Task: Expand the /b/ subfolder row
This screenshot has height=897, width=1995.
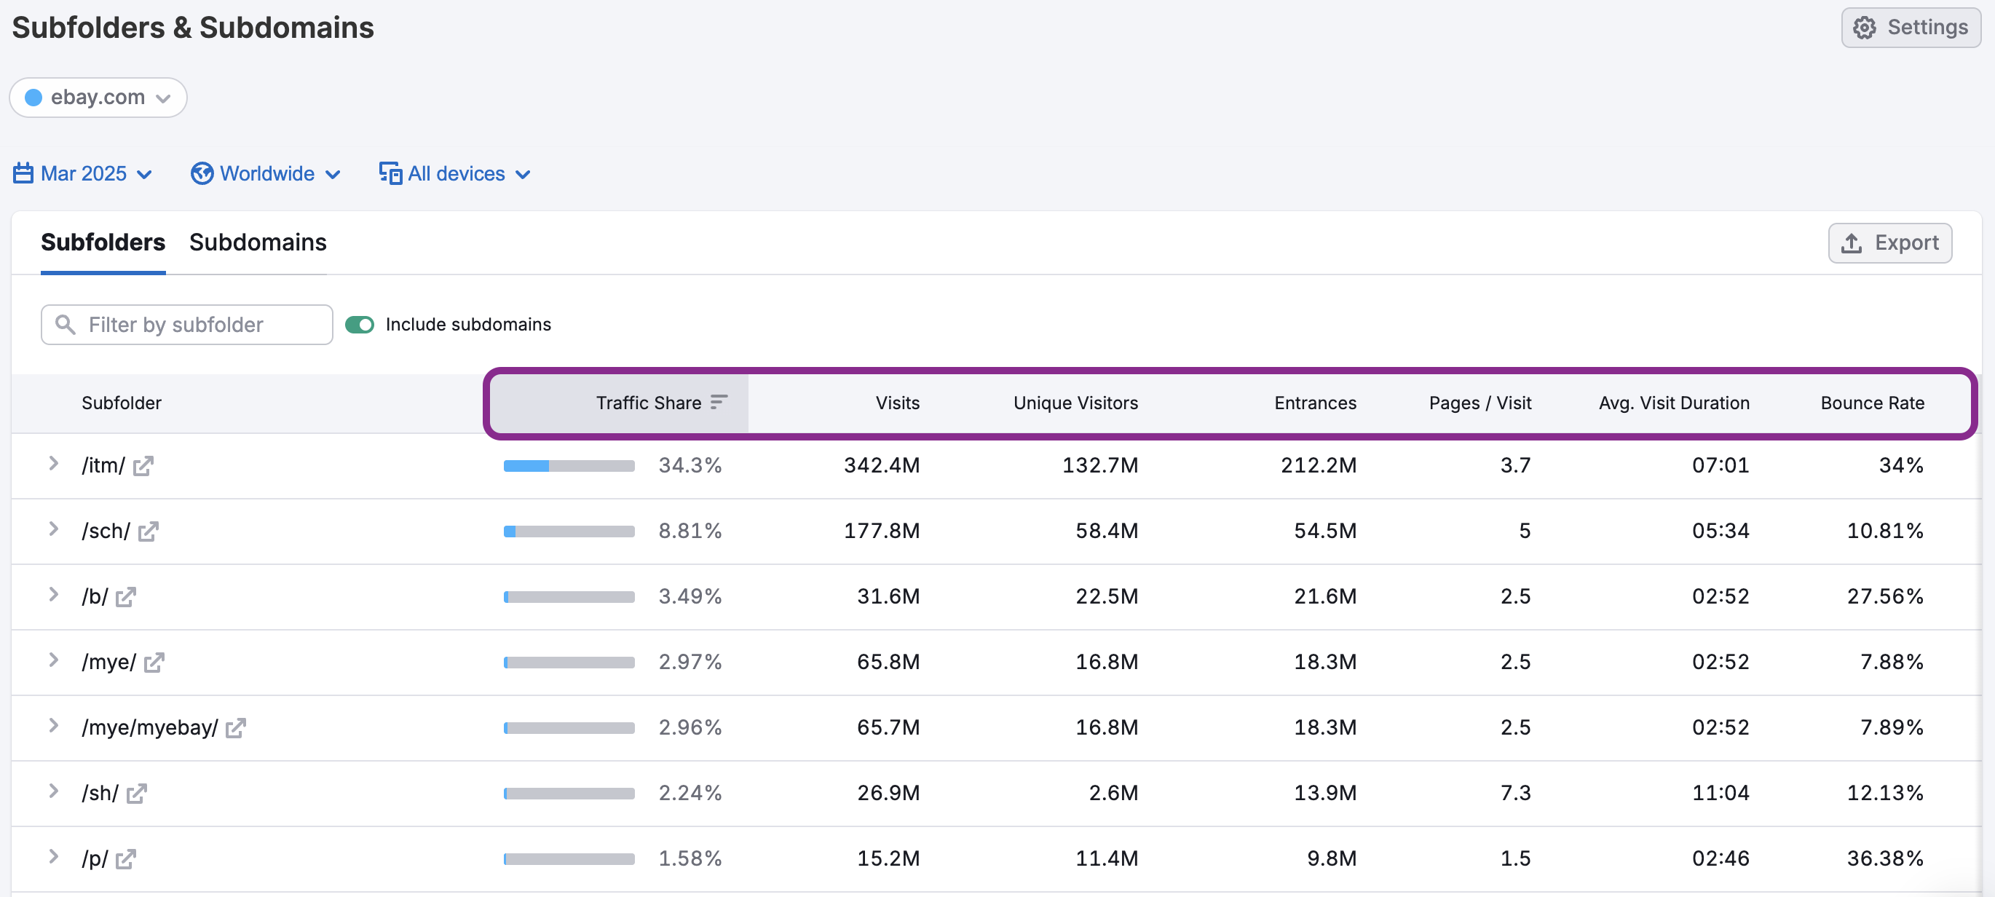Action: click(x=52, y=596)
